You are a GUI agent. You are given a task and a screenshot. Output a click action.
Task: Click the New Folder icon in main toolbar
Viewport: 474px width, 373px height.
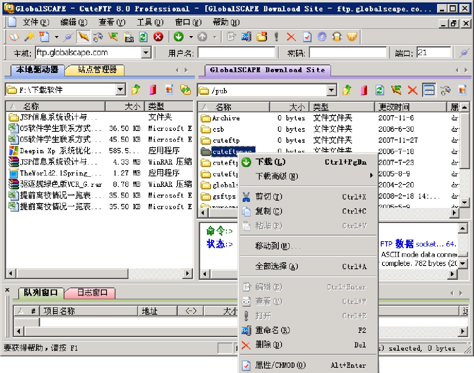coord(261,37)
